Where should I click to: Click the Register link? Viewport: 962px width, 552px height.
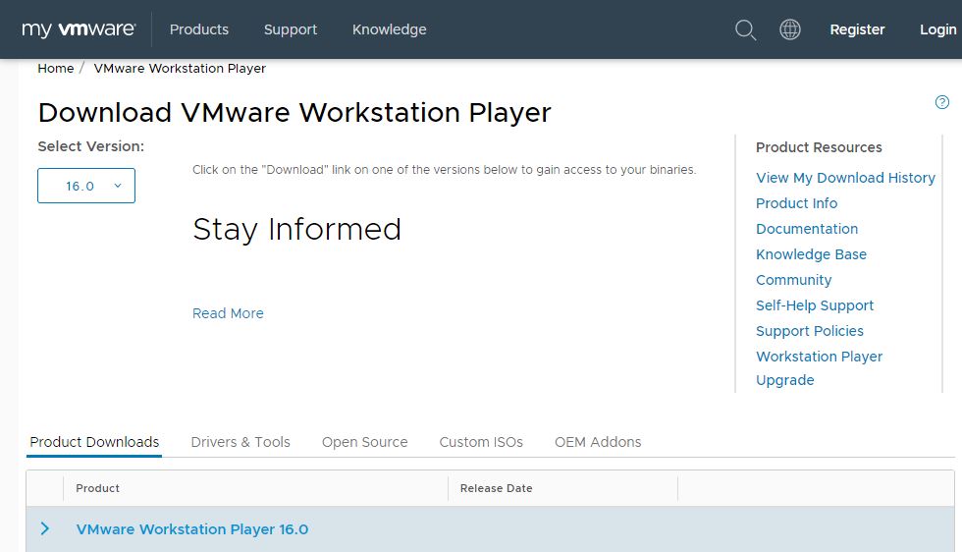857,29
